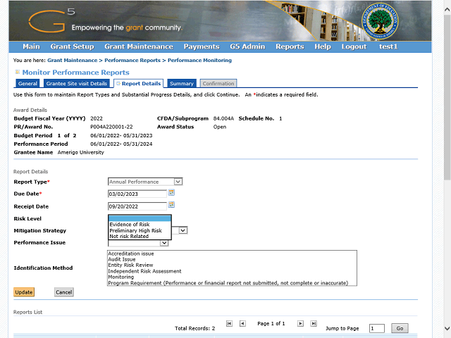The width and height of the screenshot is (451, 338).
Task: Pick Not risk Related option
Action: pyautogui.click(x=129, y=237)
